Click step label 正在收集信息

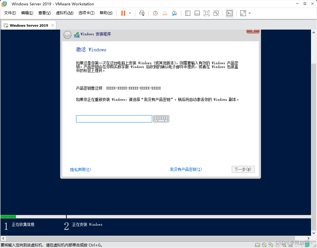click(23, 224)
